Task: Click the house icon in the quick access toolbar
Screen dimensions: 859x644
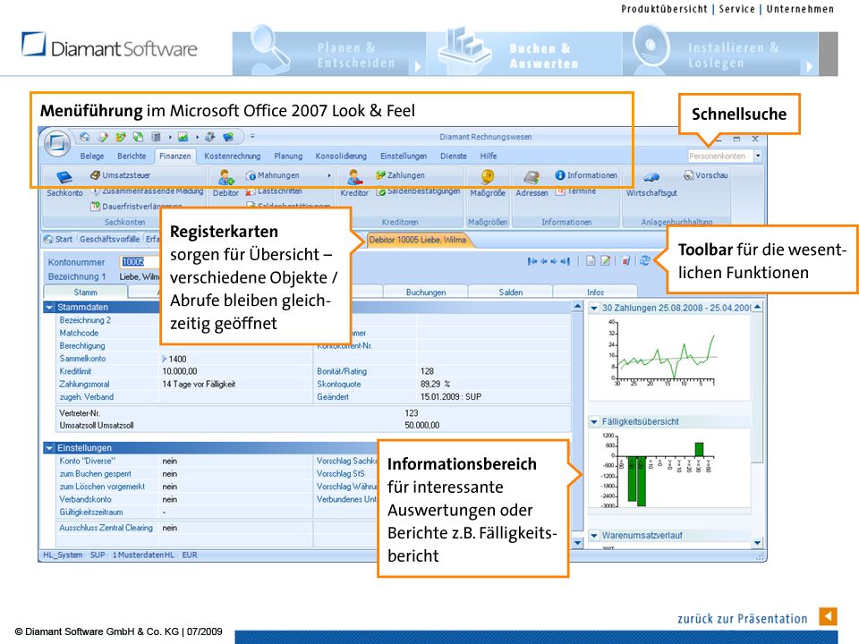Action: [84, 137]
